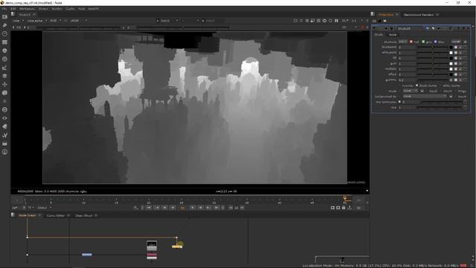Switch to the Background Renders tab
Viewport: 476px width, 268px height.
418,15
